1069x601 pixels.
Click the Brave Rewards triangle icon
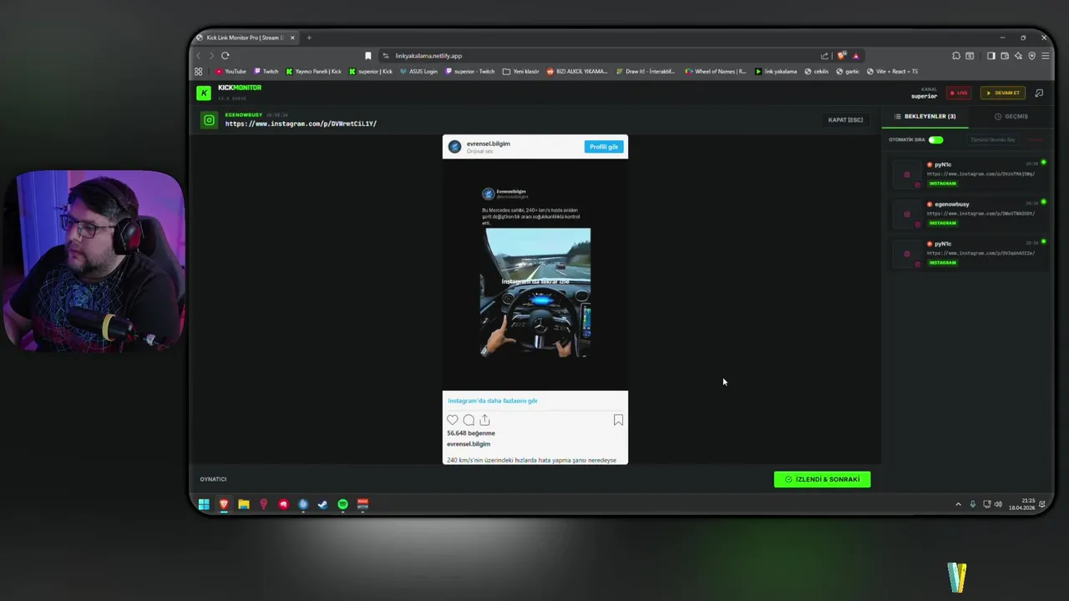855,56
